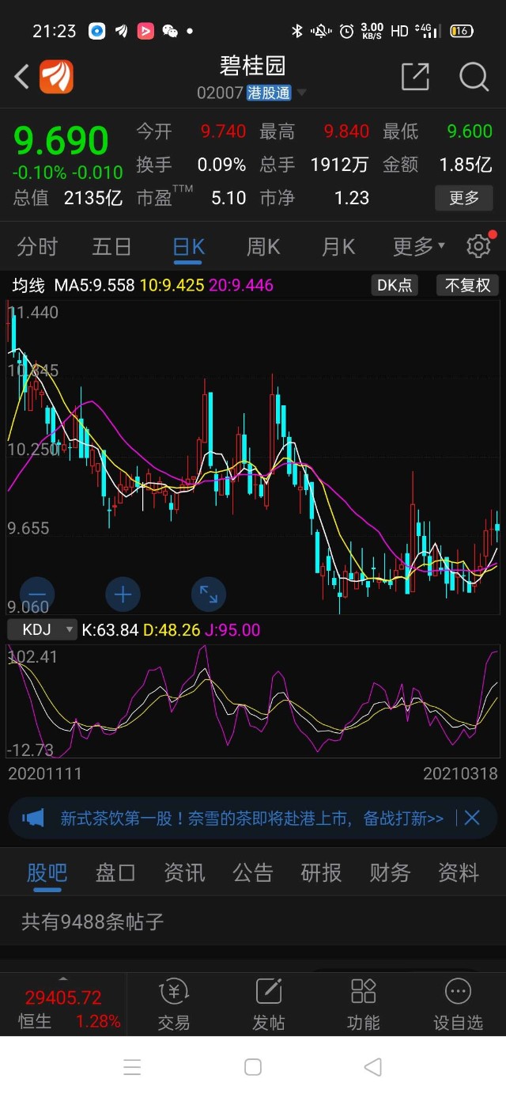Expand the 更多 chart period dropdown
Image resolution: width=506 pixels, height=1098 pixels.
tap(419, 247)
